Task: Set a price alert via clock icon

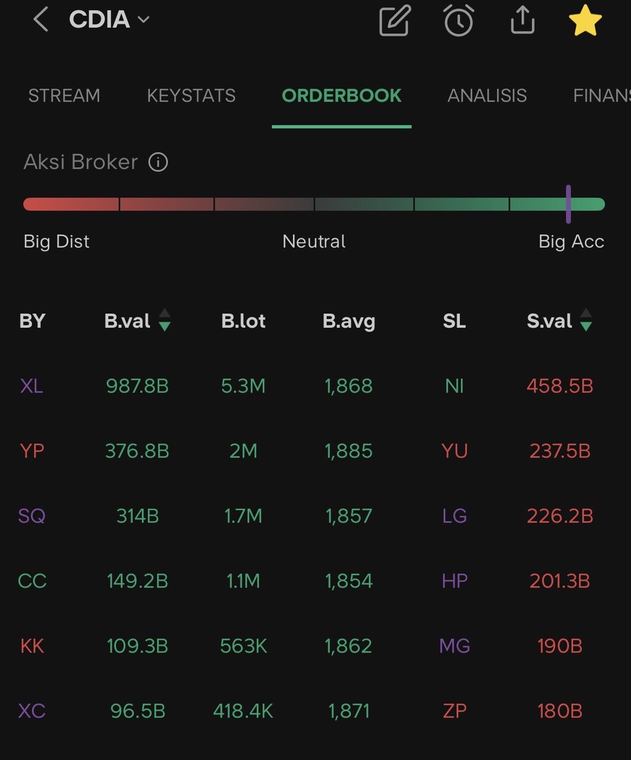Action: pyautogui.click(x=459, y=21)
